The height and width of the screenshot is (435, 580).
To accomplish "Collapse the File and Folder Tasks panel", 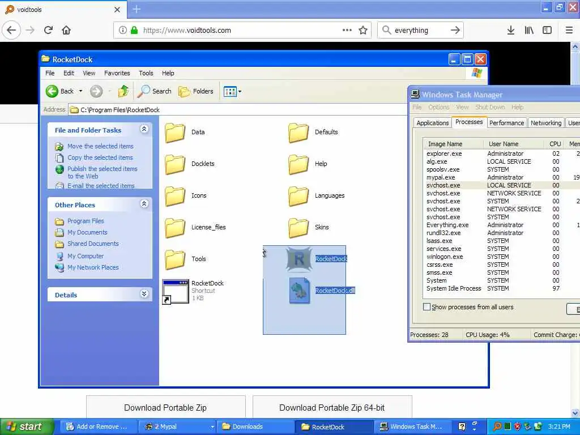I will click(144, 129).
